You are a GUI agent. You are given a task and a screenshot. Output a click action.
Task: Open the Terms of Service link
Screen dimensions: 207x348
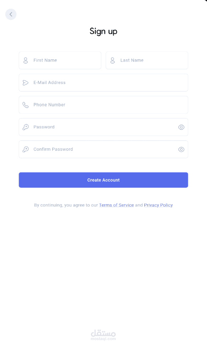pos(116,205)
